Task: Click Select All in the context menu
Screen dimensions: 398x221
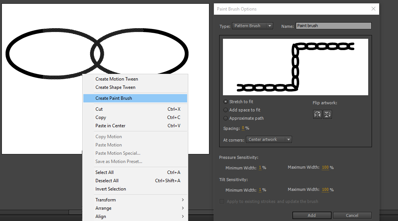Action: [104, 172]
